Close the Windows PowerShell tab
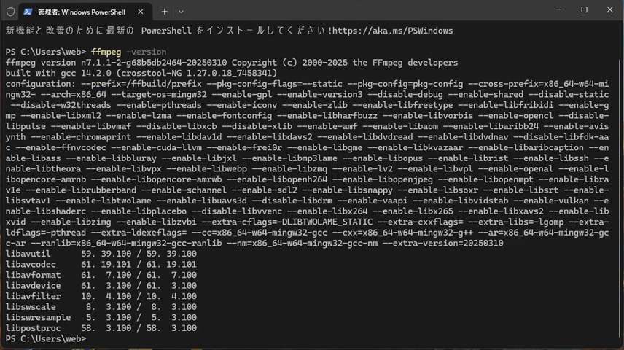The height and width of the screenshot is (350, 624). click(142, 12)
